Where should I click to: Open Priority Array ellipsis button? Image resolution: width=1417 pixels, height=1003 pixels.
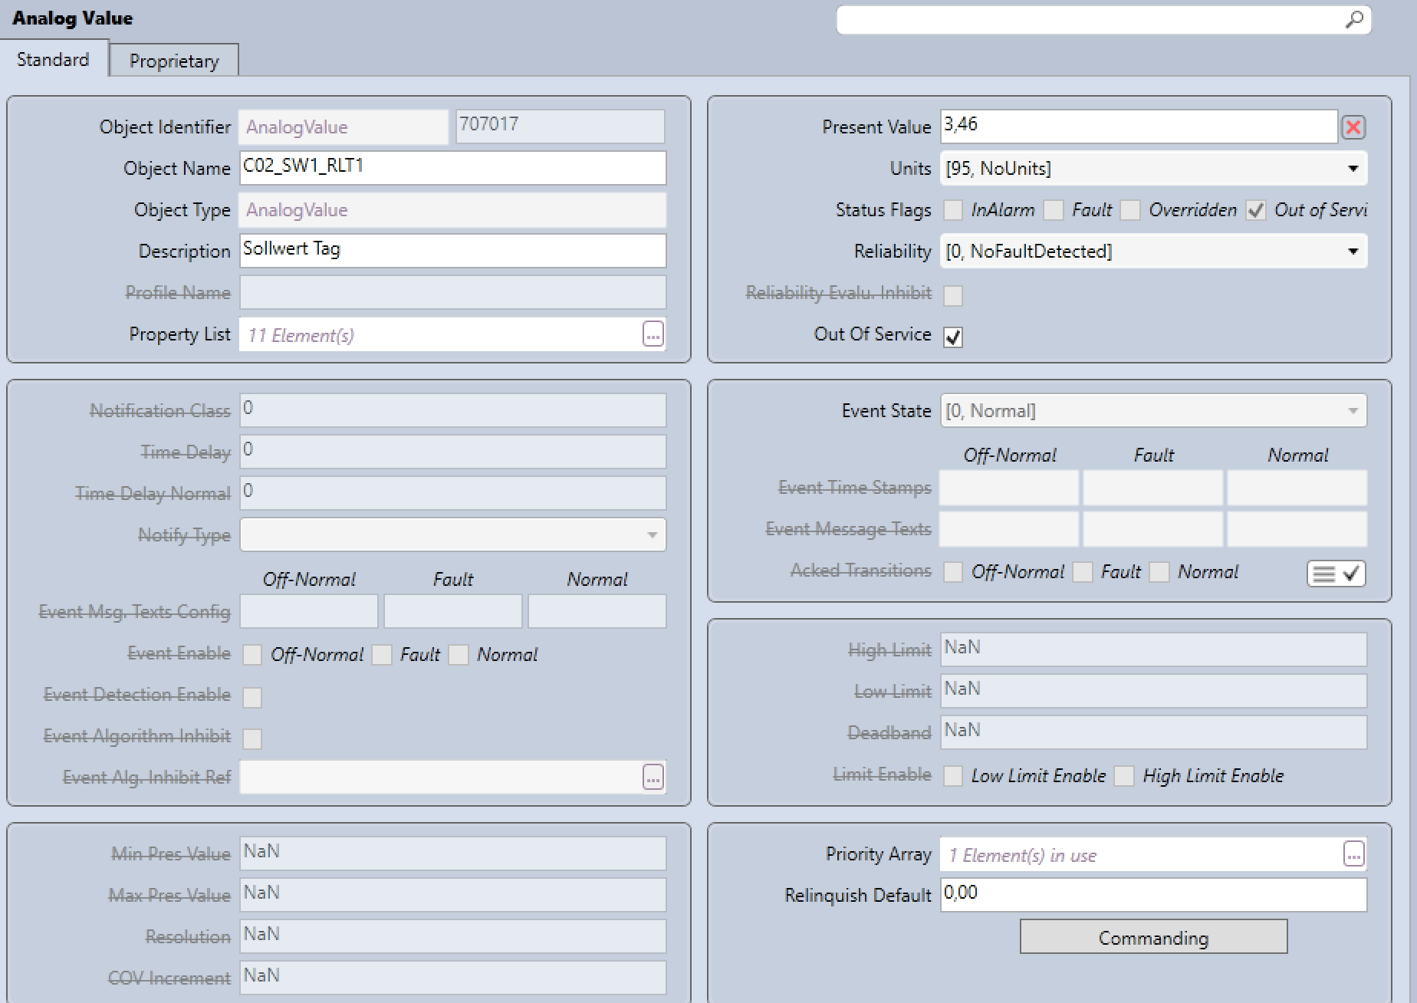(1353, 854)
